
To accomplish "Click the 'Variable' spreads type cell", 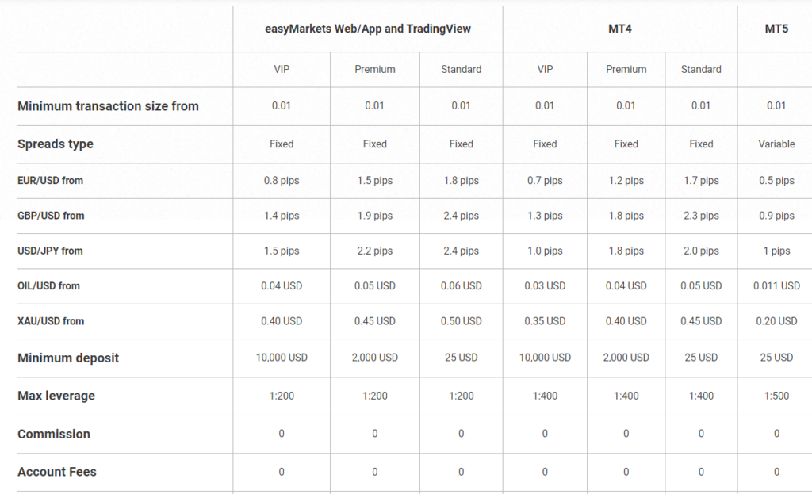I will 776,144.
